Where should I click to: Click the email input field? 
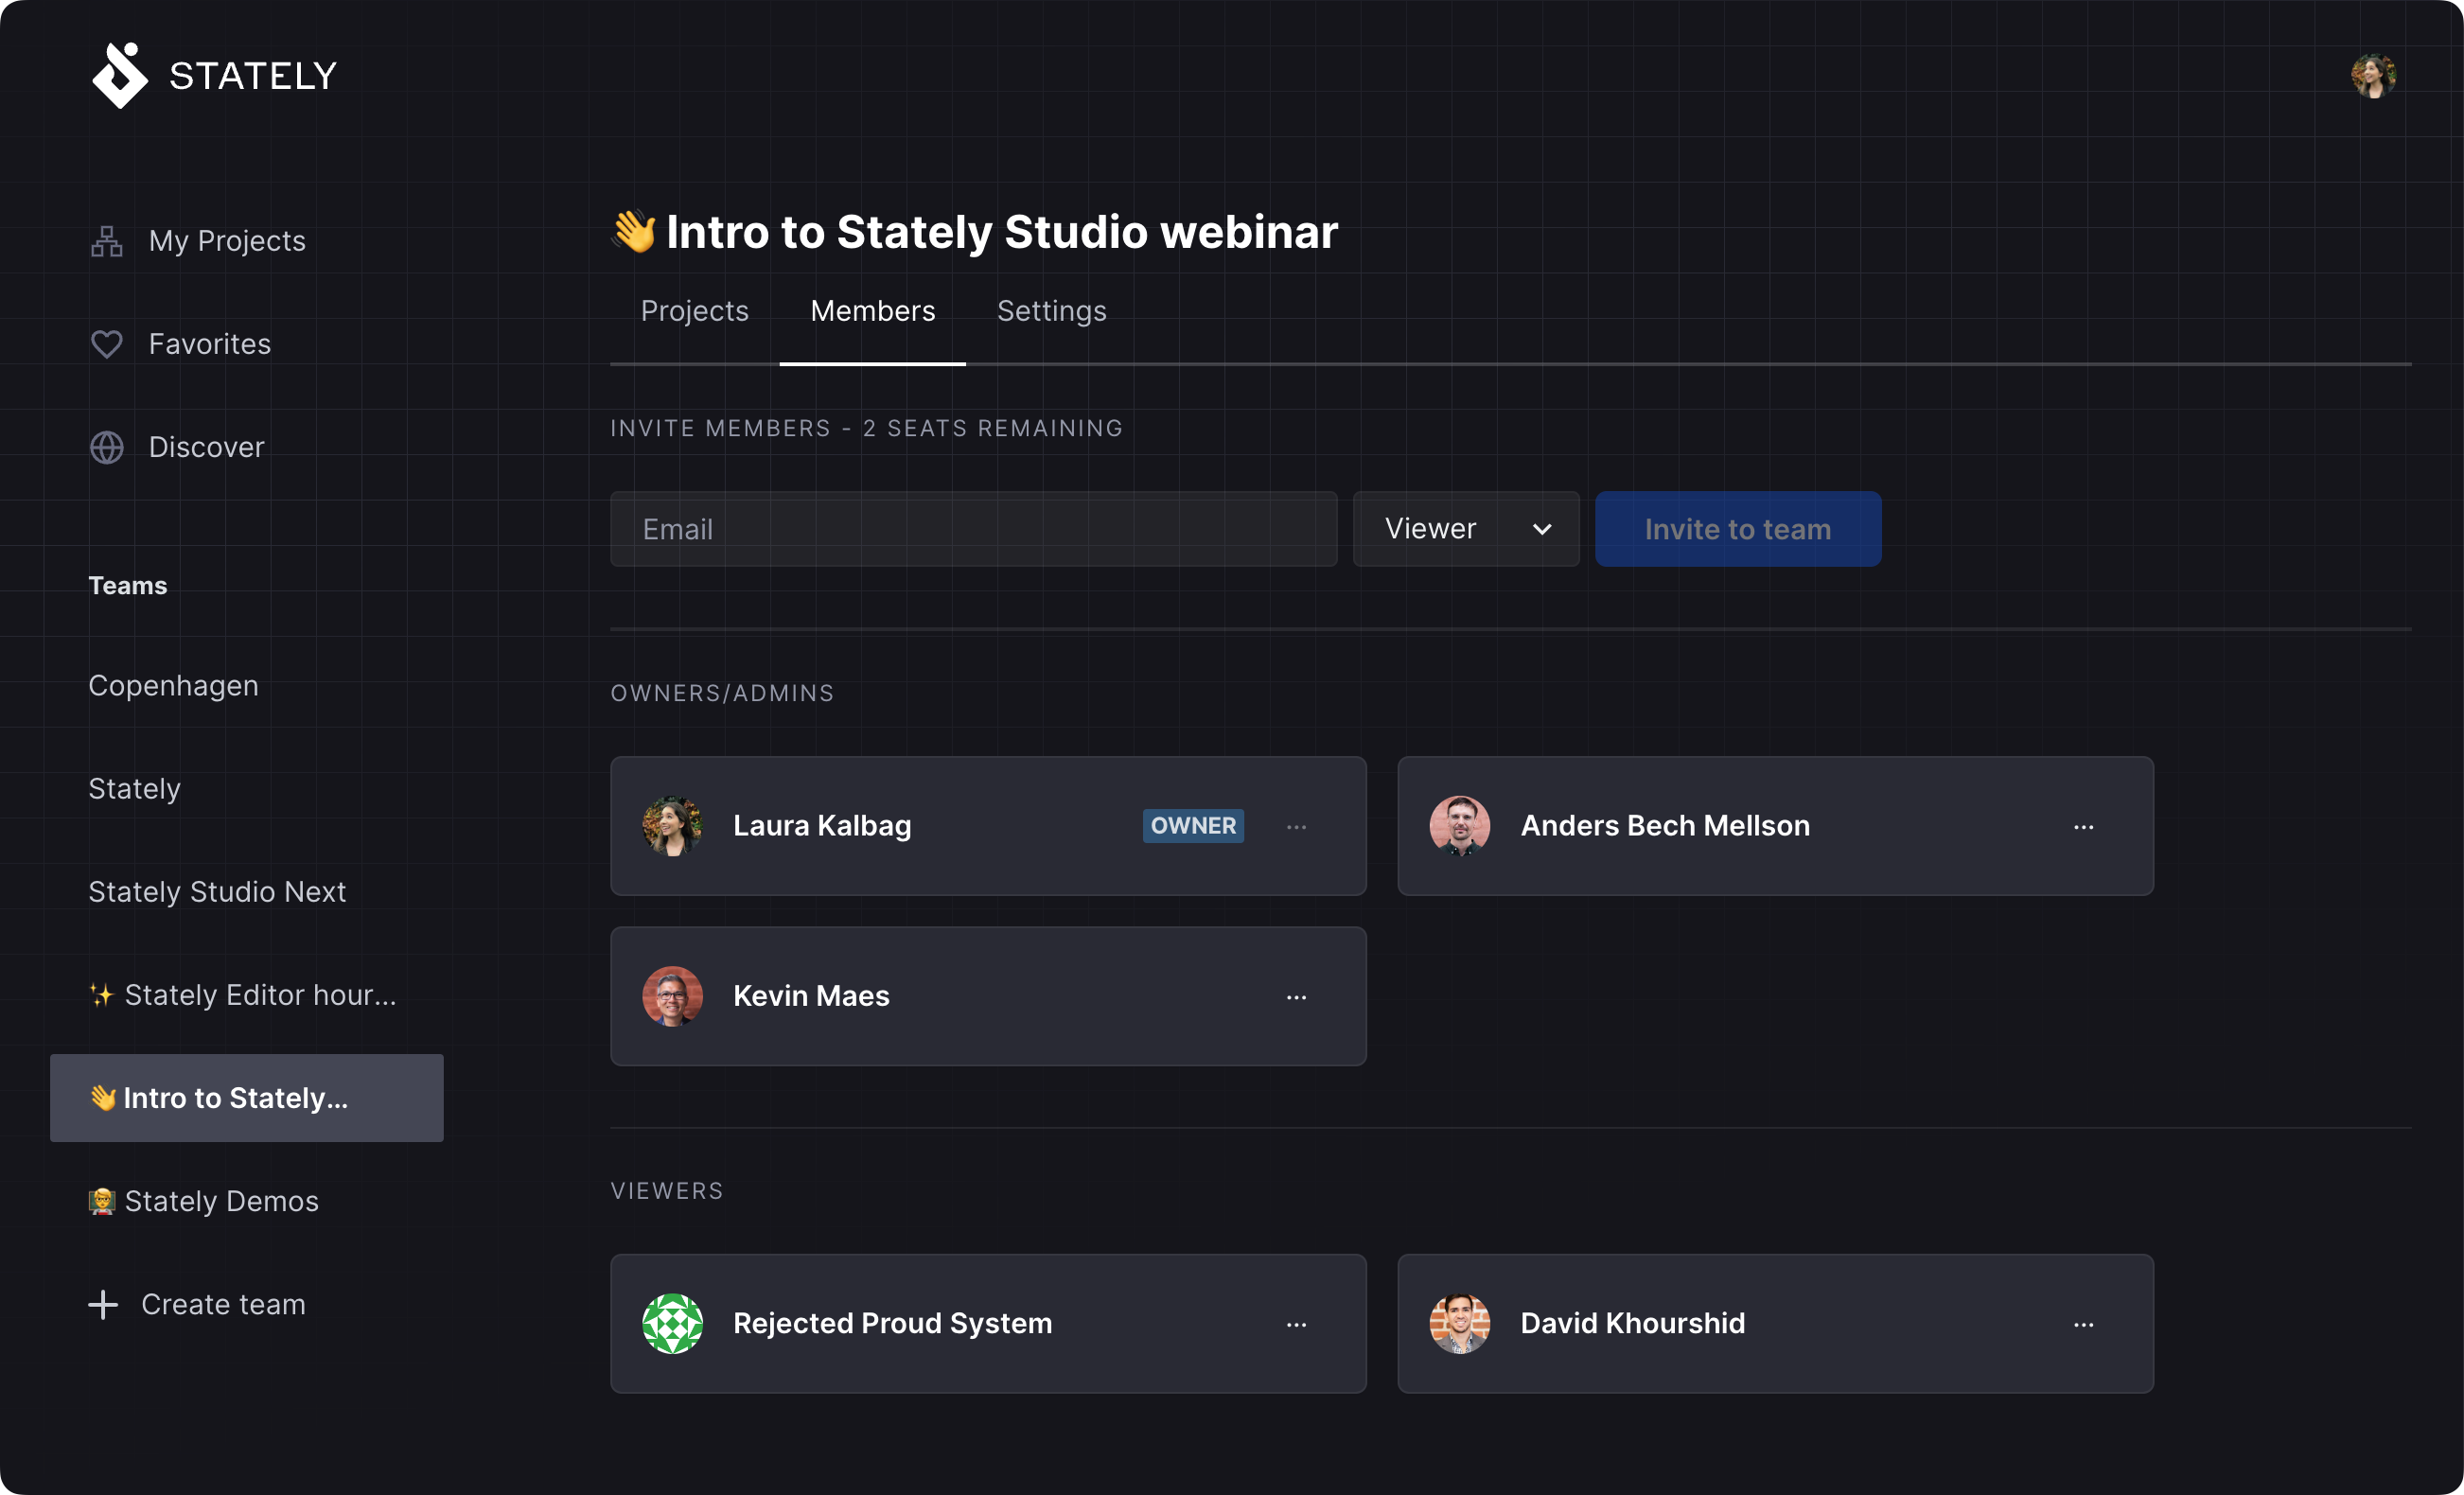(974, 528)
